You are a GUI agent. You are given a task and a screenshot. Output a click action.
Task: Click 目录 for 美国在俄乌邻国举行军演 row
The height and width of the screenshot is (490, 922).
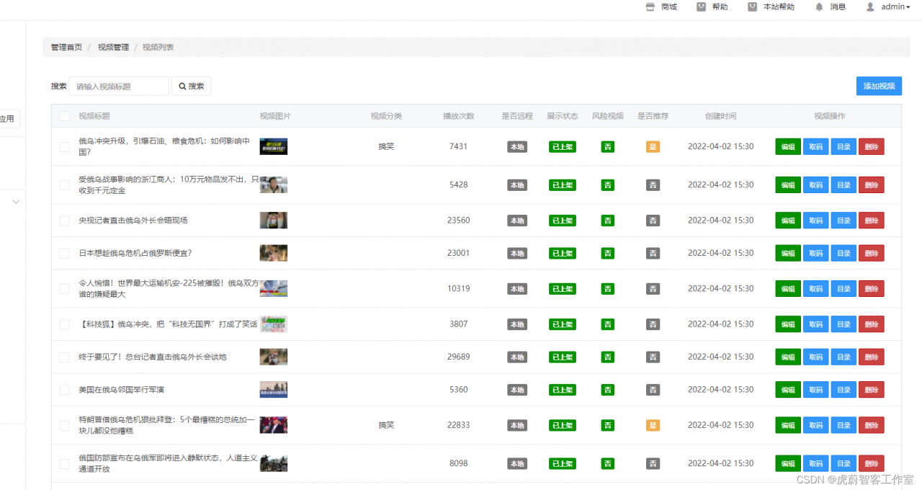click(843, 389)
